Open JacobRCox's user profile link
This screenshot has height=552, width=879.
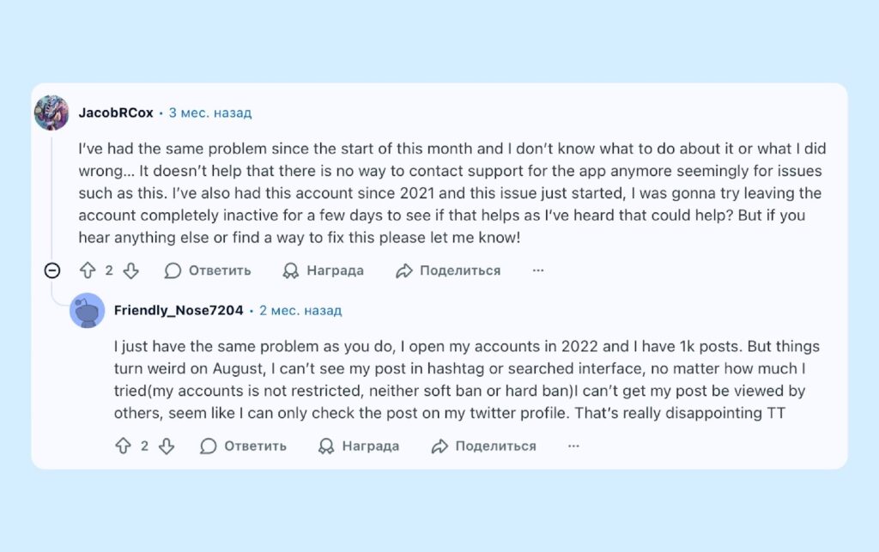pos(116,112)
